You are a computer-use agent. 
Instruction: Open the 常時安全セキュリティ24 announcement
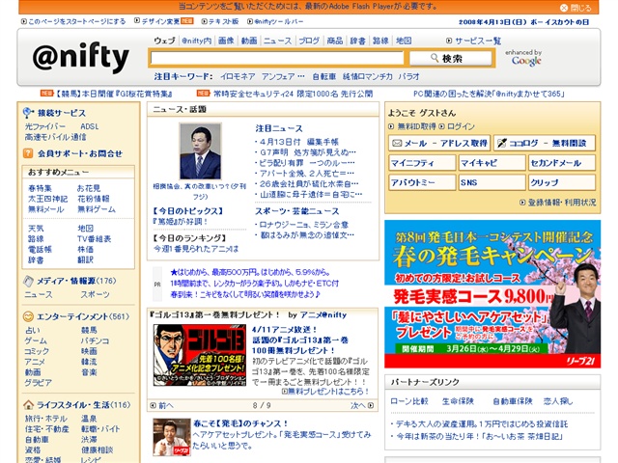coord(293,94)
